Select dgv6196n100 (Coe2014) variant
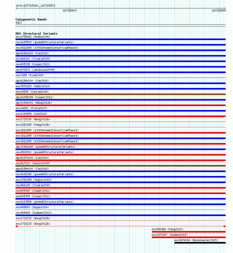 pyautogui.click(x=32, y=81)
